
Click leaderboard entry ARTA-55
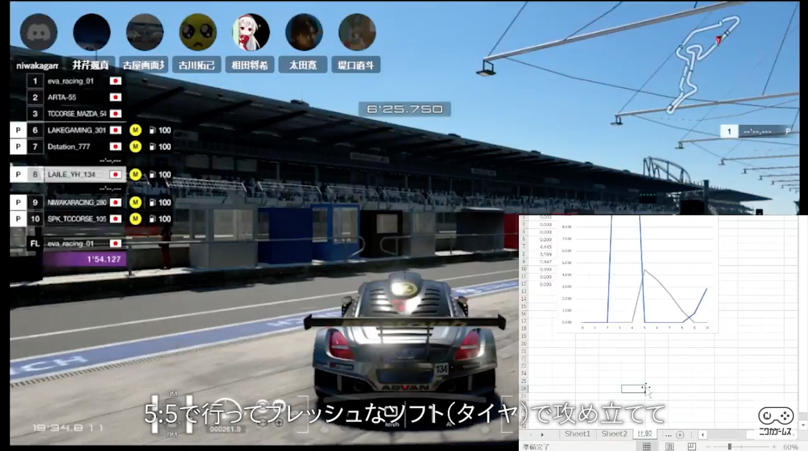[x=75, y=97]
